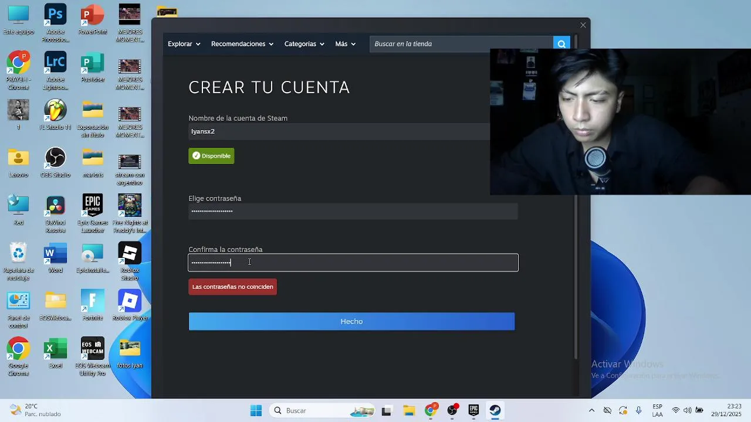Screen dimensions: 751x422
Task: Expand the Más menu
Action: pos(345,44)
